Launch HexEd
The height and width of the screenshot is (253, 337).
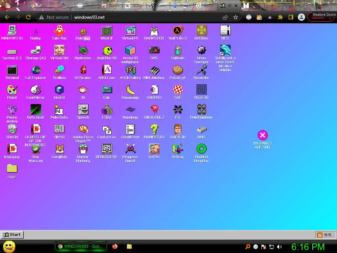point(59,90)
